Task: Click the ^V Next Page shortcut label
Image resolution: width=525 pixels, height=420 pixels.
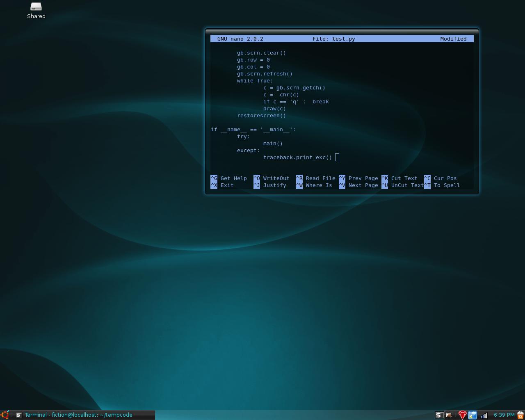Action: pos(358,185)
